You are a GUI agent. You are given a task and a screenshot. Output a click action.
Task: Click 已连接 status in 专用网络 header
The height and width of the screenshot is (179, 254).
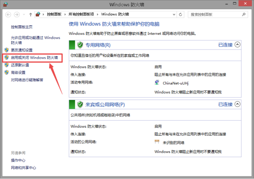pos(225,45)
